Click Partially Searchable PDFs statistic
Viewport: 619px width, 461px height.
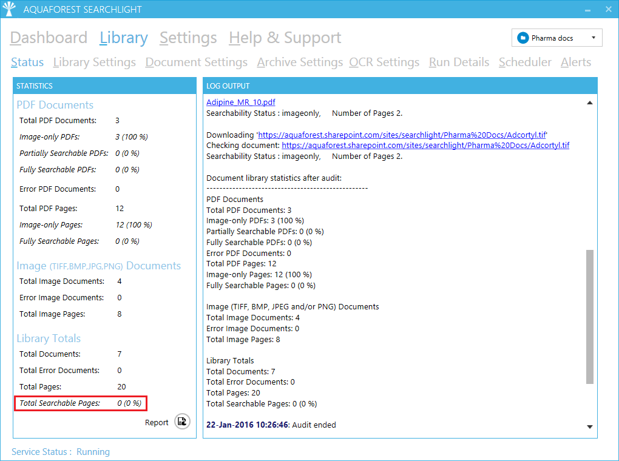79,153
